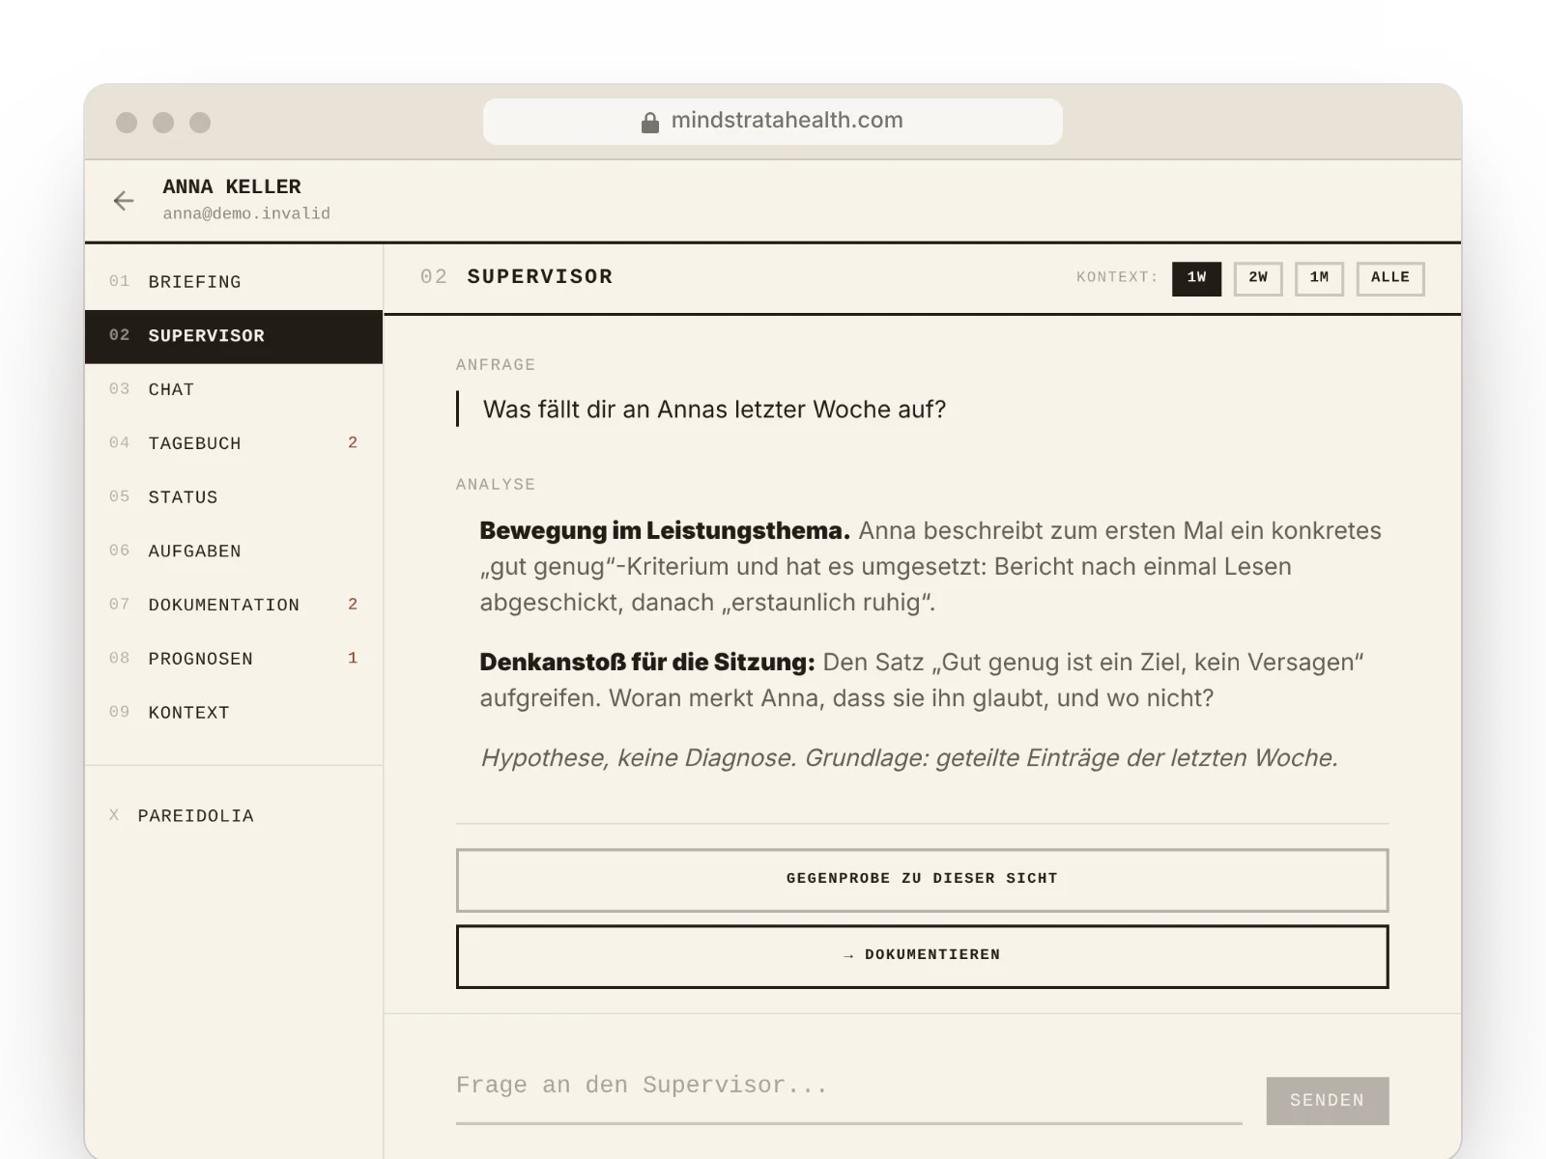This screenshot has height=1159, width=1546.
Task: Open the Pareidolia entry in sidebar
Action: 234,816
